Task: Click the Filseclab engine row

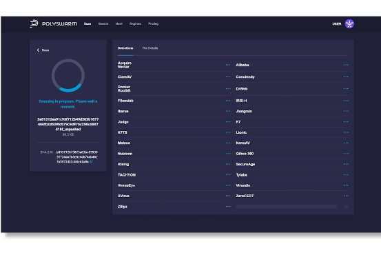Action: coord(174,101)
